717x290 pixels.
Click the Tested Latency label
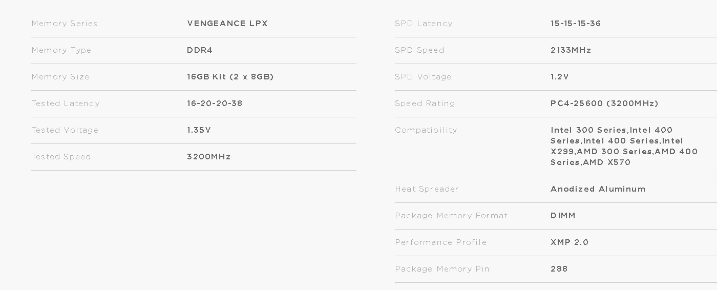(66, 103)
